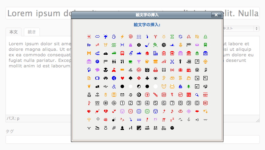Select the blue TV emoji
The height and width of the screenshot is (150, 265).
tap(97, 78)
